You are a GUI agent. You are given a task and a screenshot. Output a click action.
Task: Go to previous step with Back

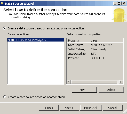point(49,108)
